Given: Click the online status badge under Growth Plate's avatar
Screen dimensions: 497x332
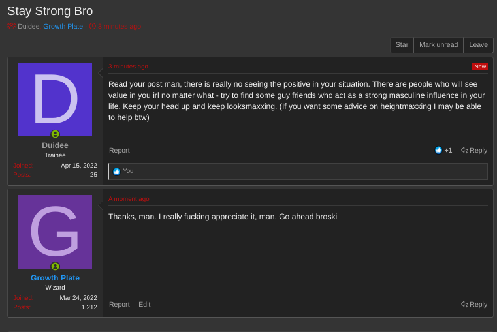Looking at the screenshot, I should (55, 267).
